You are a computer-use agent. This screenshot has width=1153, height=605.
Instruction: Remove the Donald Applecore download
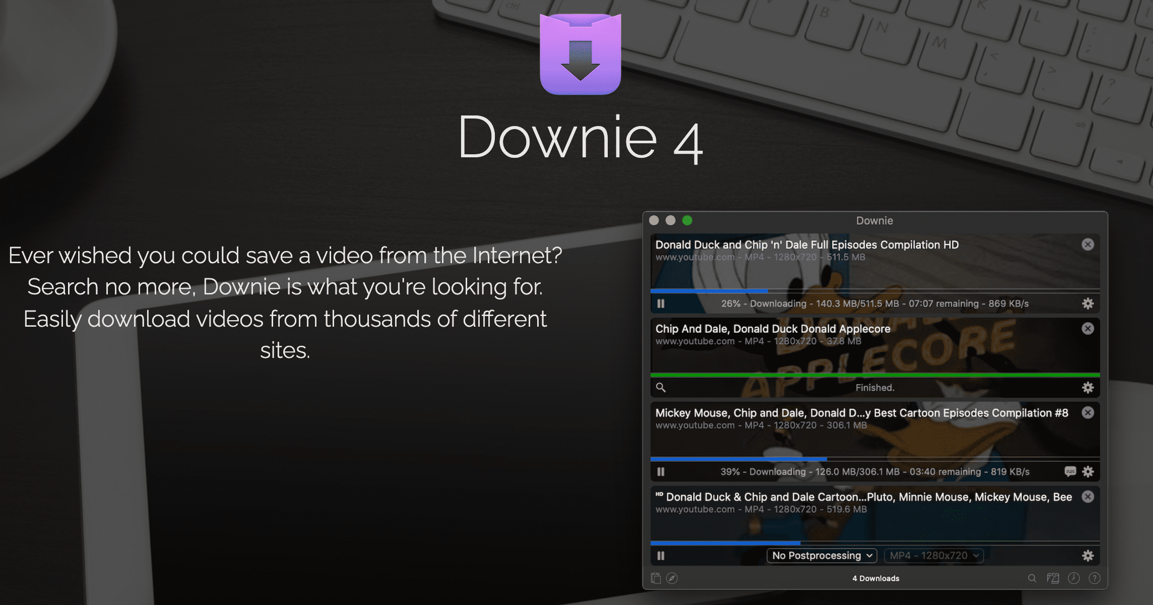[x=1088, y=329]
